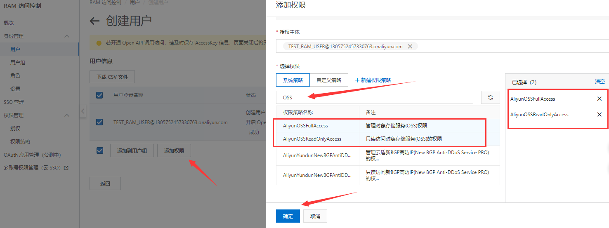Click the back arrow beside 创建用户
Screen dimensions: 609x228
[x=95, y=21]
